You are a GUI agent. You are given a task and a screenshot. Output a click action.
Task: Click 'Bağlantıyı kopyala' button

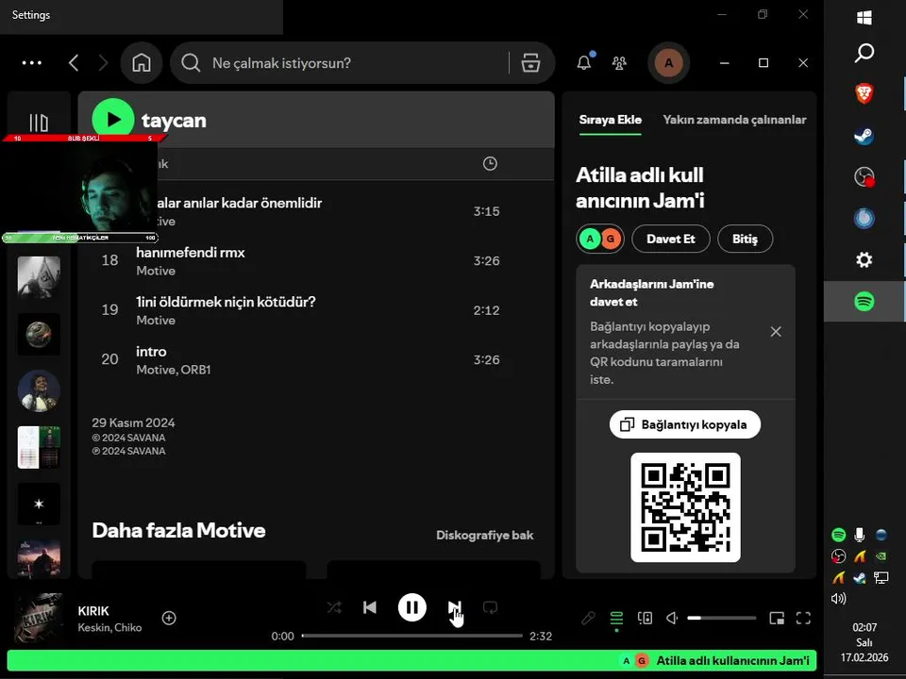pos(685,424)
